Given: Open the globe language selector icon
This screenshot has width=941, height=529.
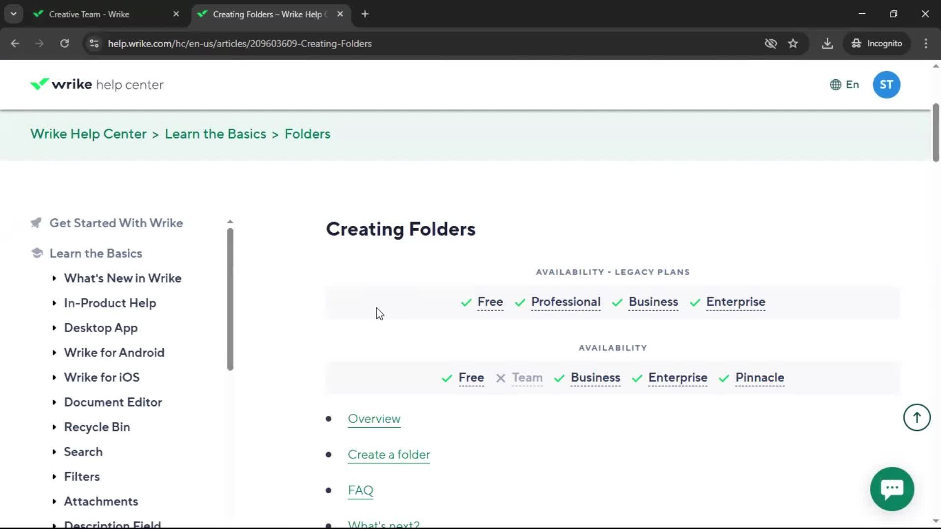Looking at the screenshot, I should [836, 85].
